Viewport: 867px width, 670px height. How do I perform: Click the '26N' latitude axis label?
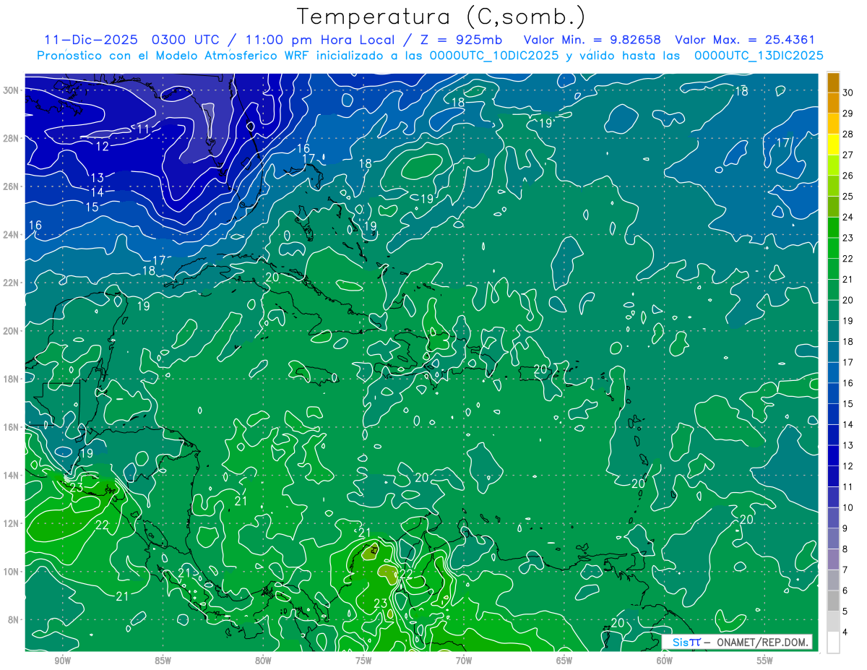tap(12, 186)
